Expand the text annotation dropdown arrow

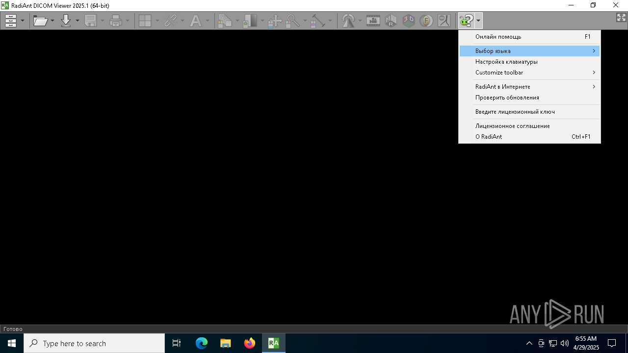point(208,21)
